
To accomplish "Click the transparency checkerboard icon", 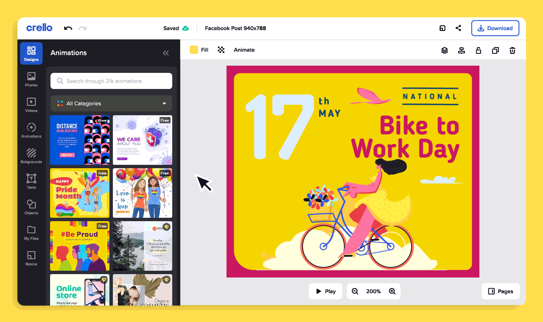I will [x=221, y=50].
